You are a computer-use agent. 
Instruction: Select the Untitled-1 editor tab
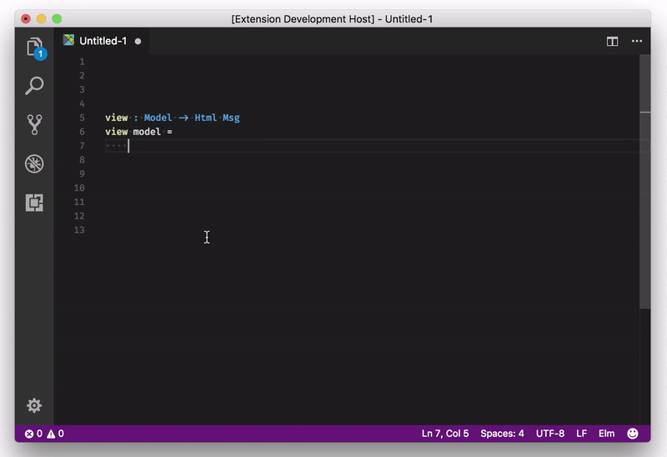point(103,41)
